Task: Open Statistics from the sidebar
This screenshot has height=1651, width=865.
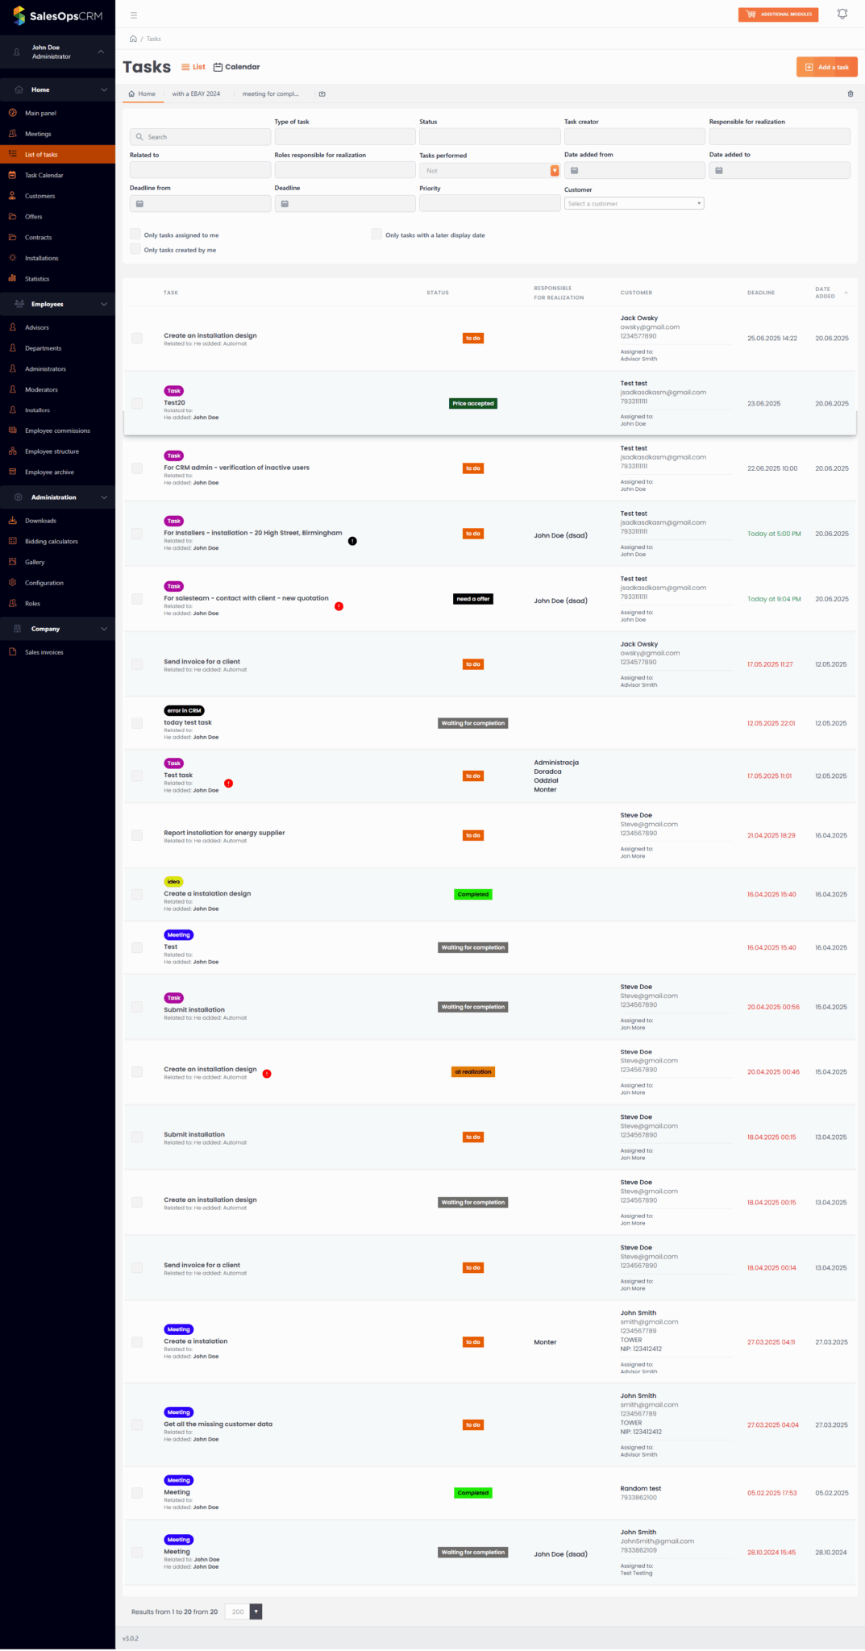Action: pos(37,279)
